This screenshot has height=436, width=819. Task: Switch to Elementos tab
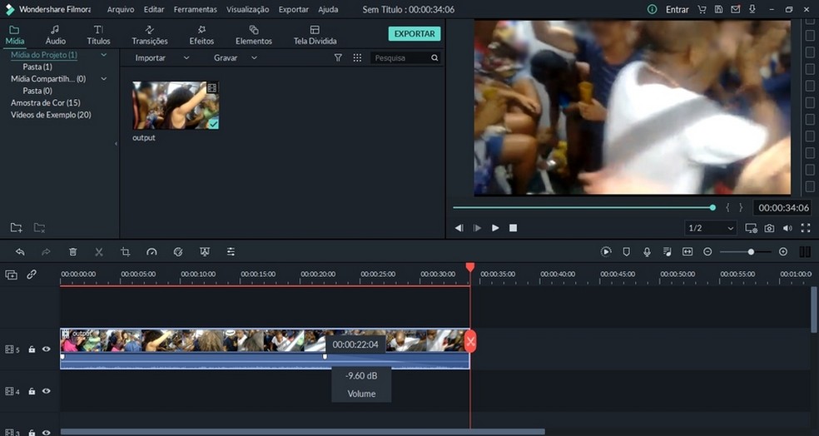click(254, 35)
